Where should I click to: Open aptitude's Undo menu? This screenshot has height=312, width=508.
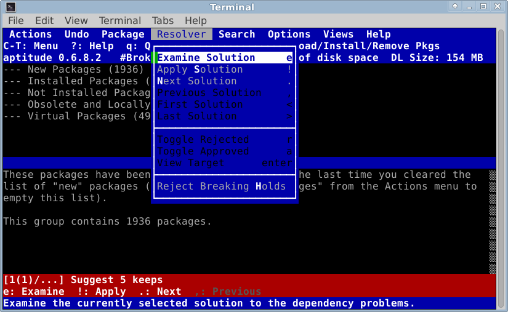coord(77,34)
